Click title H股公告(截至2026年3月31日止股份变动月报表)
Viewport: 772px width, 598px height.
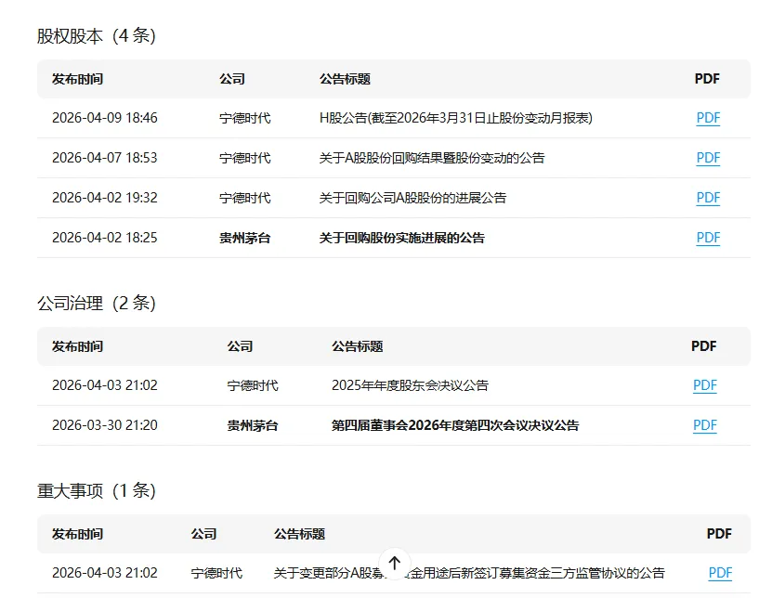coord(456,118)
